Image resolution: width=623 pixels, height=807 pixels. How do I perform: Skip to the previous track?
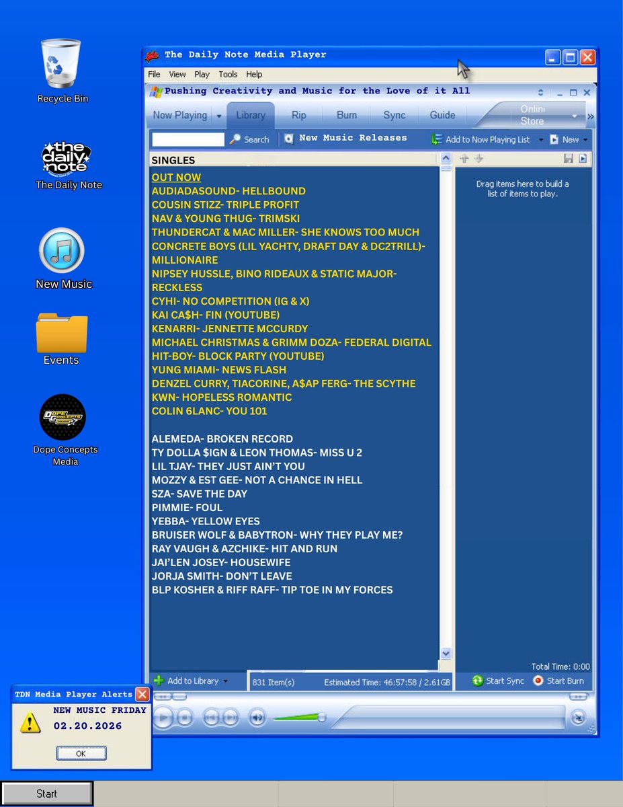click(211, 718)
